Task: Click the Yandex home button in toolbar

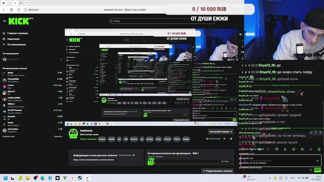Action: pyautogui.click(x=11, y=10)
